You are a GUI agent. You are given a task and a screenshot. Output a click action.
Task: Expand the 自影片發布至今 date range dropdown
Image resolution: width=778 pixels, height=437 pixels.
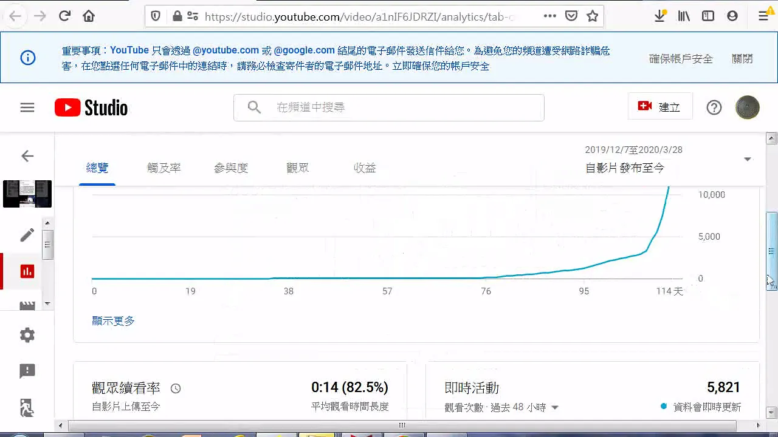(748, 159)
